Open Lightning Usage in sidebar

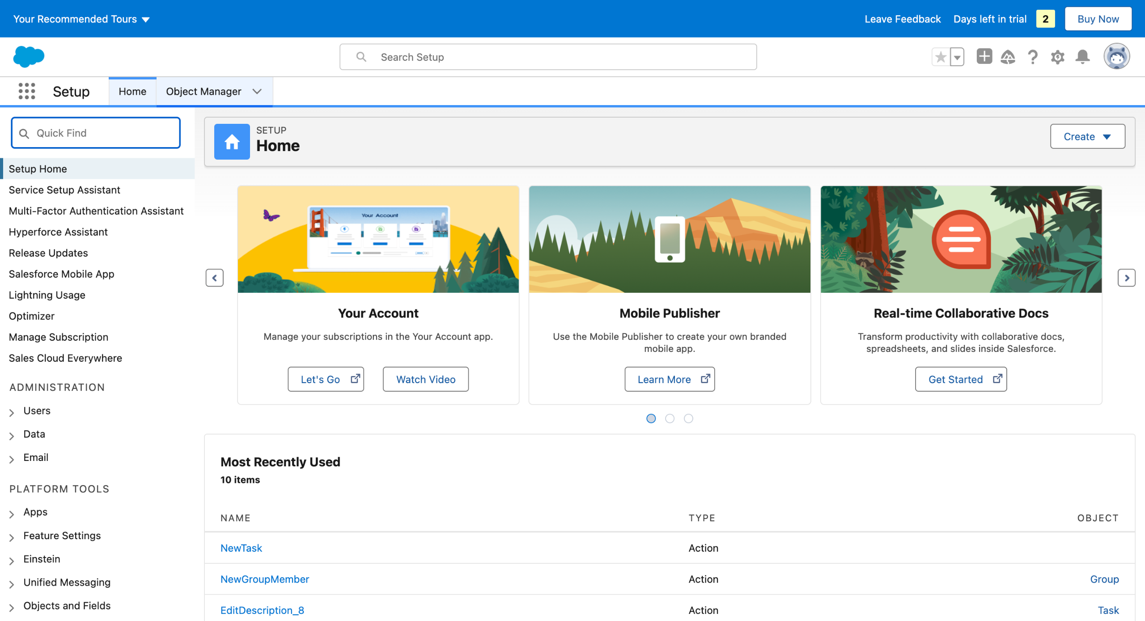[47, 295]
